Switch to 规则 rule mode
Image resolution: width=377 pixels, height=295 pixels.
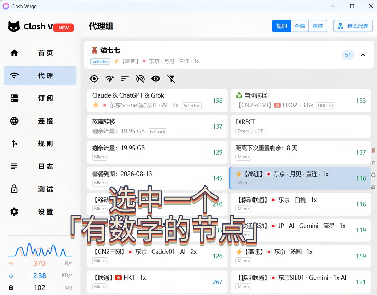(281, 26)
